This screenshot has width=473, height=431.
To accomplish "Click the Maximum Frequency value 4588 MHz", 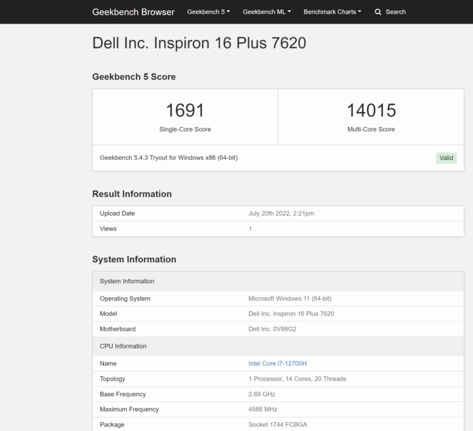I will click(264, 409).
